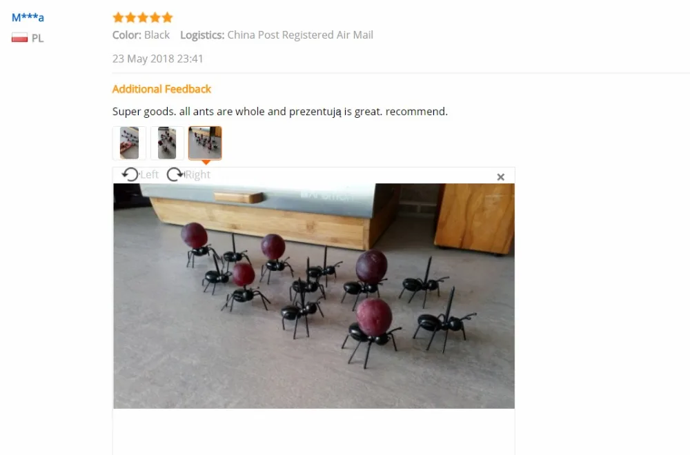The height and width of the screenshot is (455, 690).
Task: Close the enlarged photo viewer
Action: pos(501,176)
